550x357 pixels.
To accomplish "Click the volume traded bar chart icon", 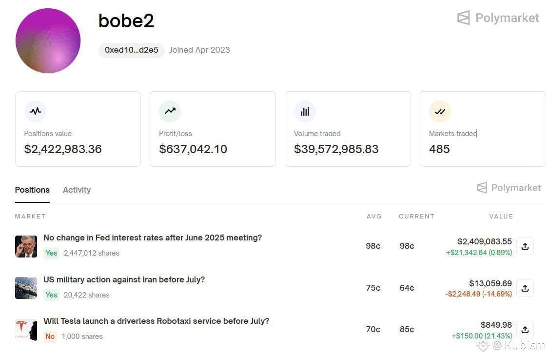I will click(305, 112).
